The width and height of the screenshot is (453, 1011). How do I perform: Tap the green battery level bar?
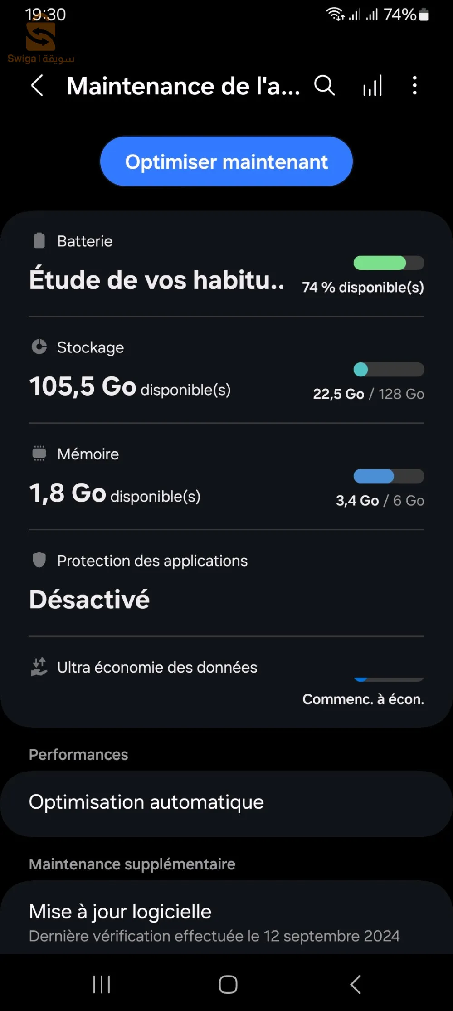tap(389, 263)
